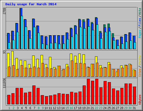Click the red KBytes bar for day 7
Viewport: 143px width, 111px height.
click(x=34, y=95)
